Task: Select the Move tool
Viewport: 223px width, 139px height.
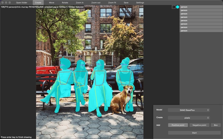Action: coord(52,3)
